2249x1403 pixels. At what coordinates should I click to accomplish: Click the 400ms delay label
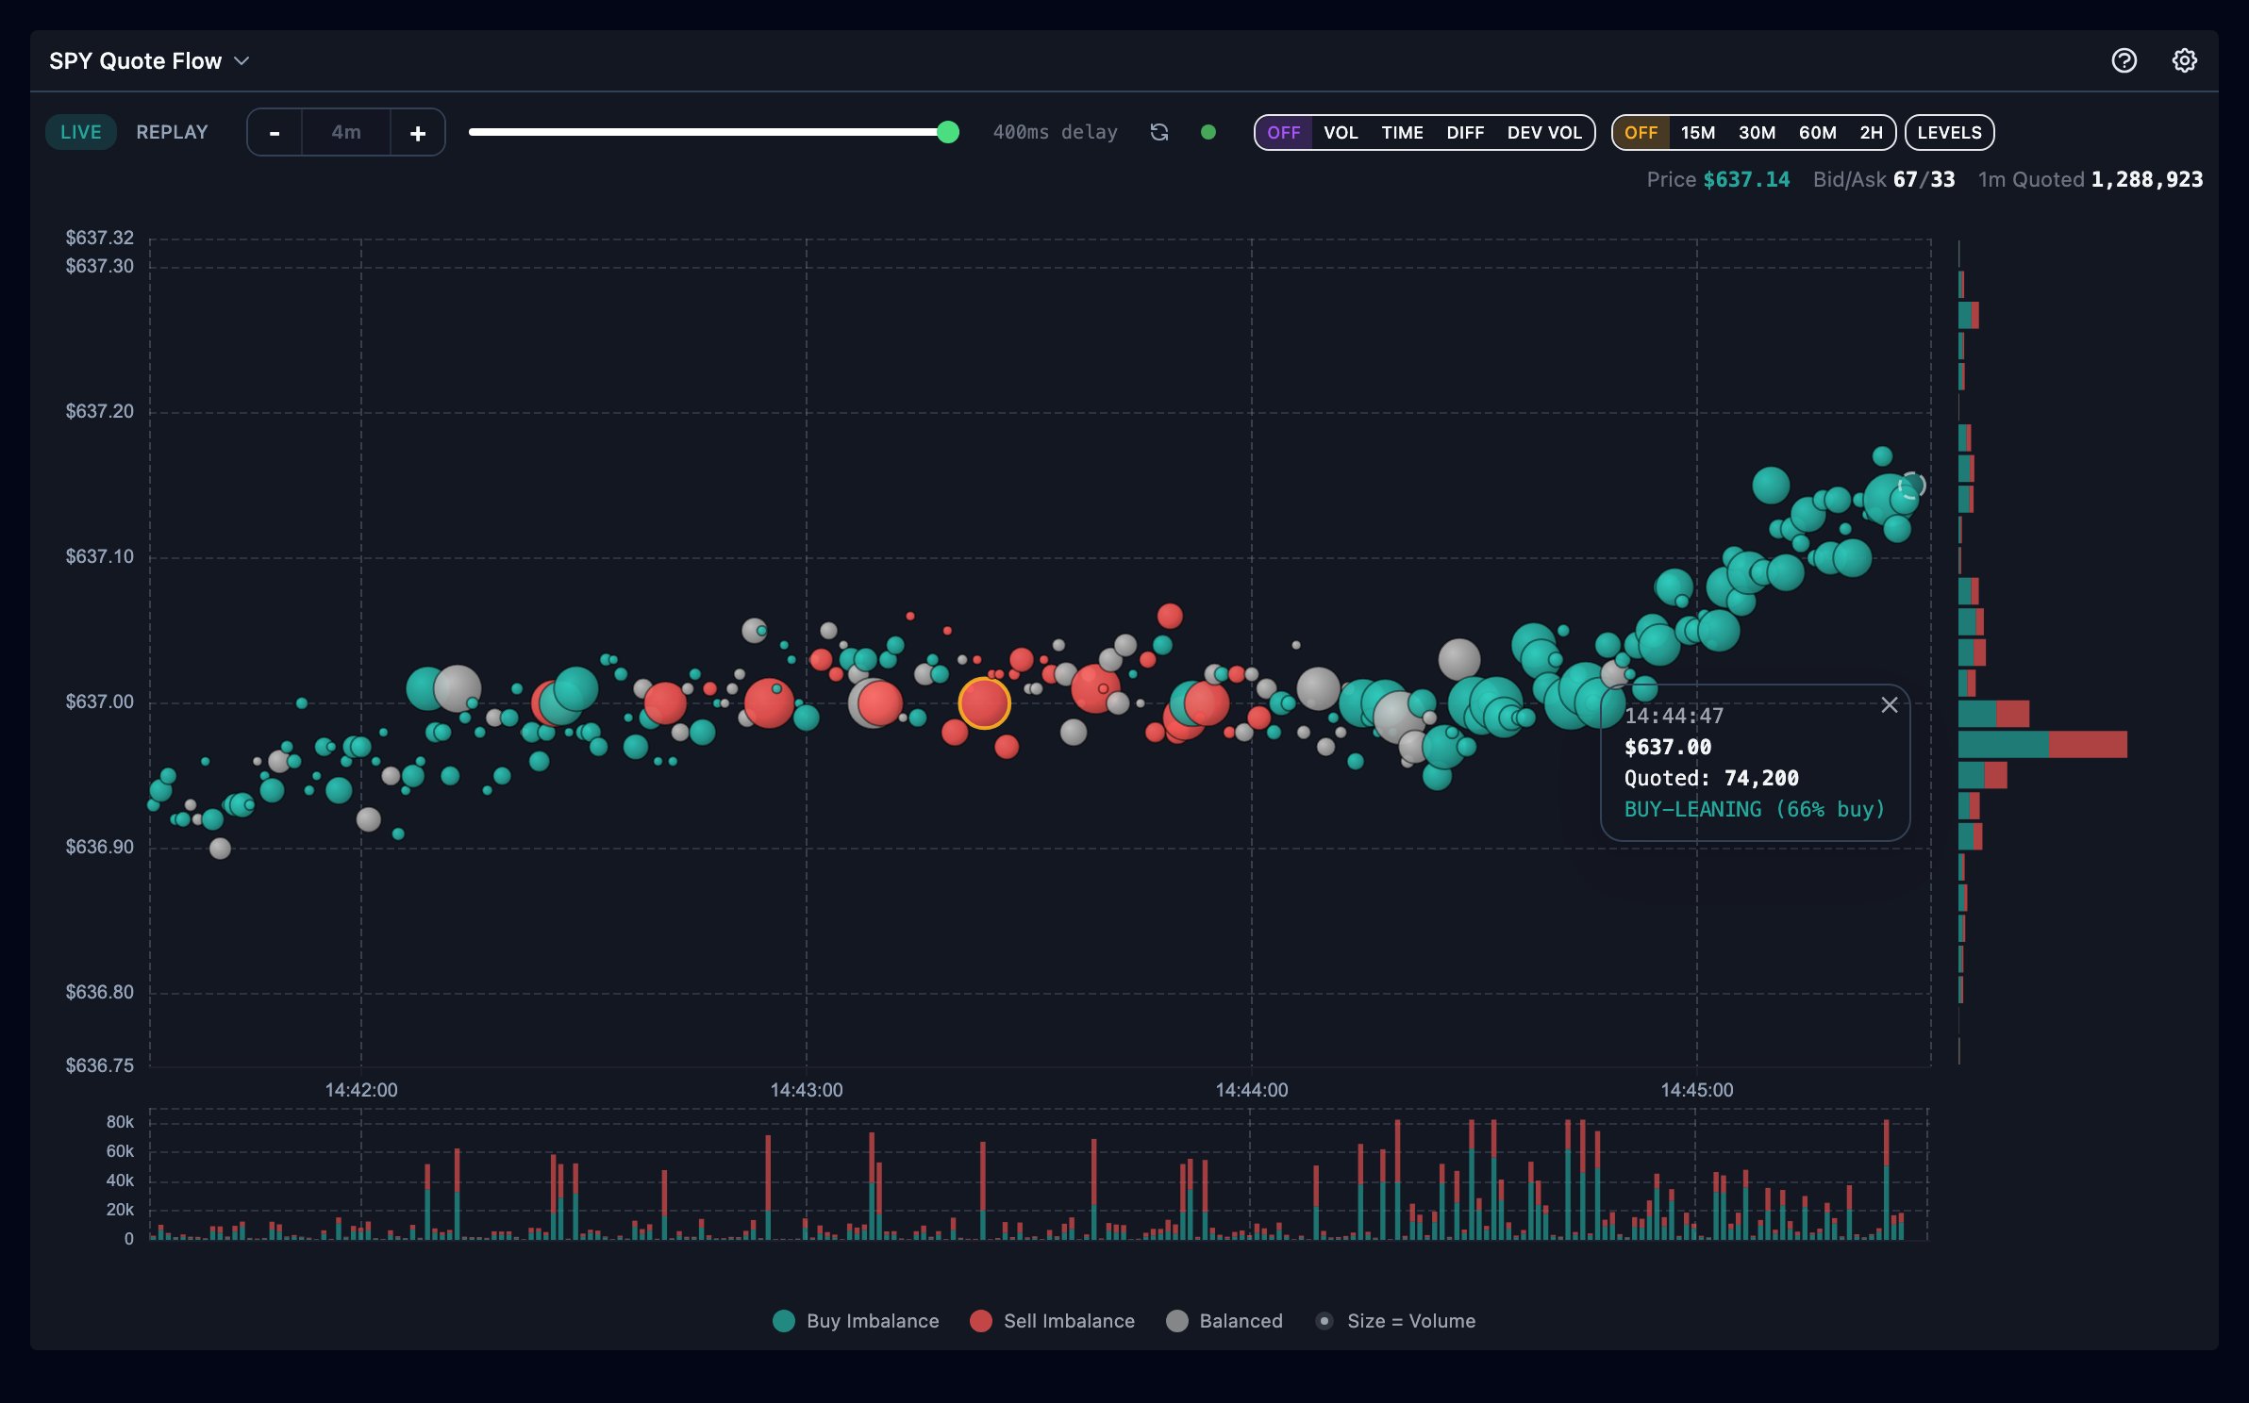coord(1055,132)
